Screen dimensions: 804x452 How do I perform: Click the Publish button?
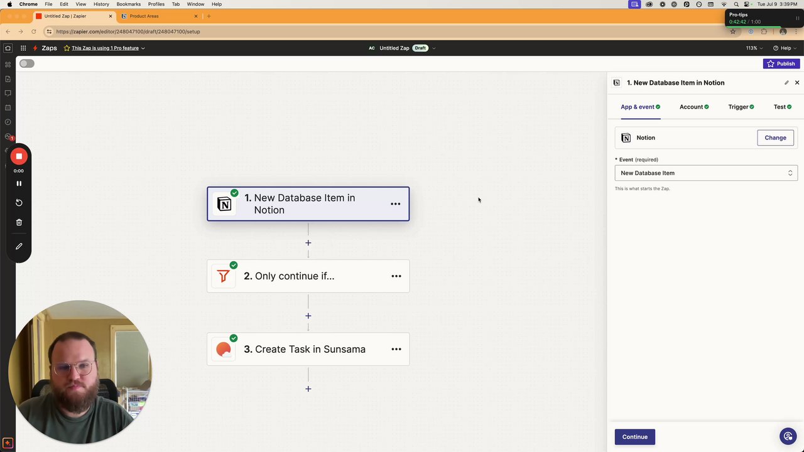(781, 63)
